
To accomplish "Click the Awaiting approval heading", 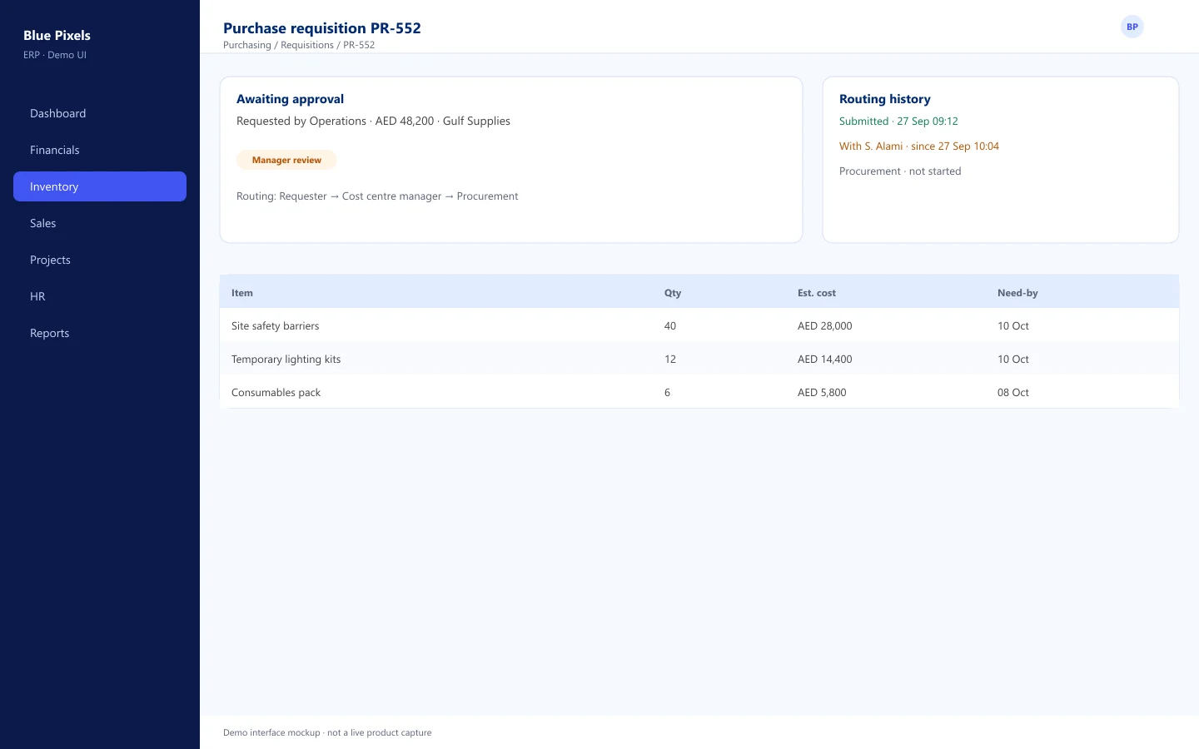I will pos(290,99).
